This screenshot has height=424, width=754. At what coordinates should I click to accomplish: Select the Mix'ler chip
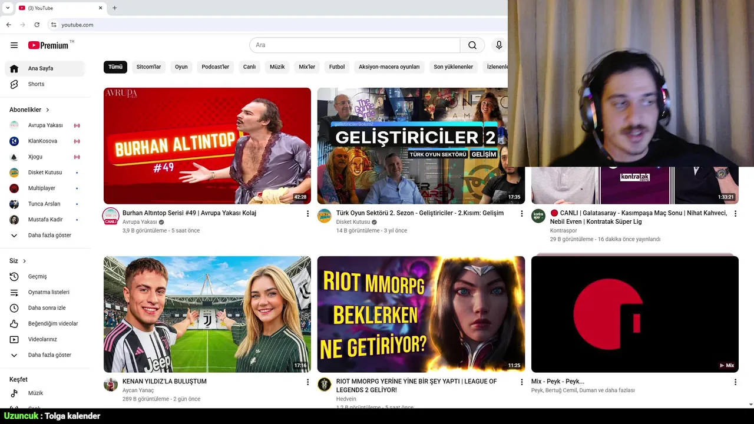[307, 67]
